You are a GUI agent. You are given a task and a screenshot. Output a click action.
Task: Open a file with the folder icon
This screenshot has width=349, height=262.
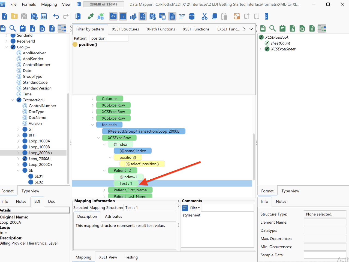14,16
